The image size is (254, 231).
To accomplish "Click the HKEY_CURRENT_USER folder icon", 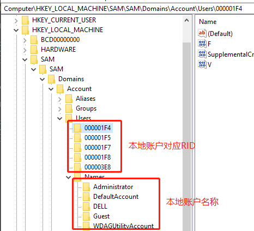I will pyautogui.click(x=25, y=20).
